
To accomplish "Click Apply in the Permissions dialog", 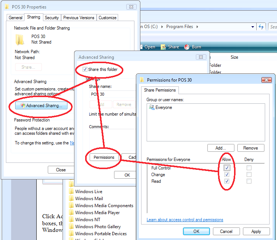I will (256, 232).
